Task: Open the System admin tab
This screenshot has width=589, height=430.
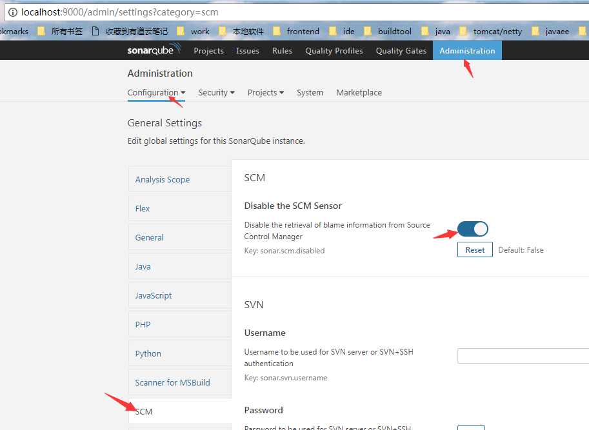Action: point(310,92)
